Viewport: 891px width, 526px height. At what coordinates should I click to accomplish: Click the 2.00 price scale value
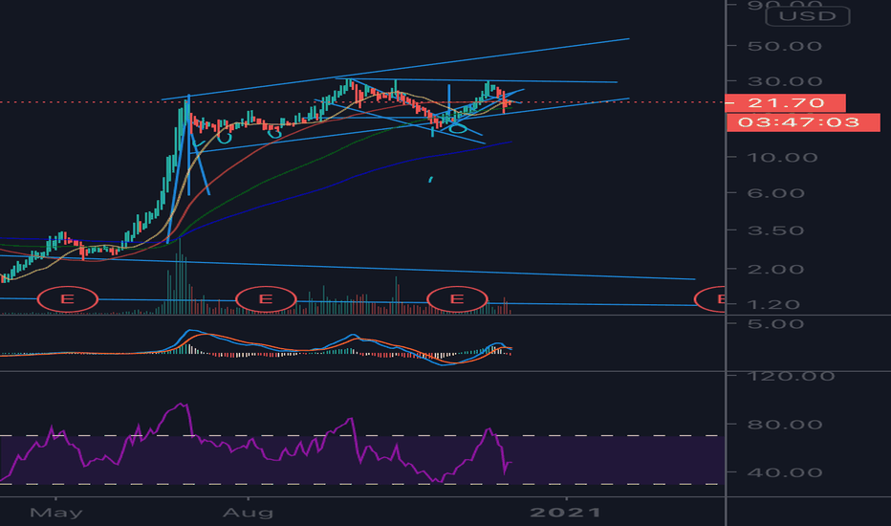pos(776,270)
